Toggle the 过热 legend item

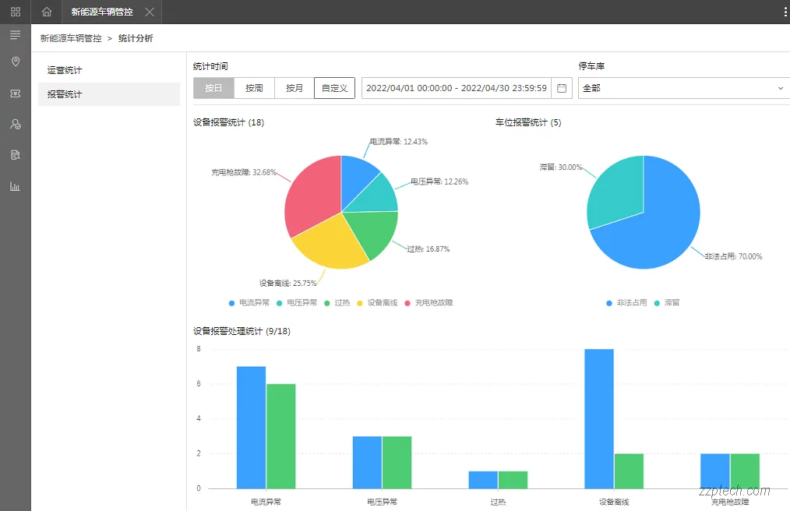(336, 303)
